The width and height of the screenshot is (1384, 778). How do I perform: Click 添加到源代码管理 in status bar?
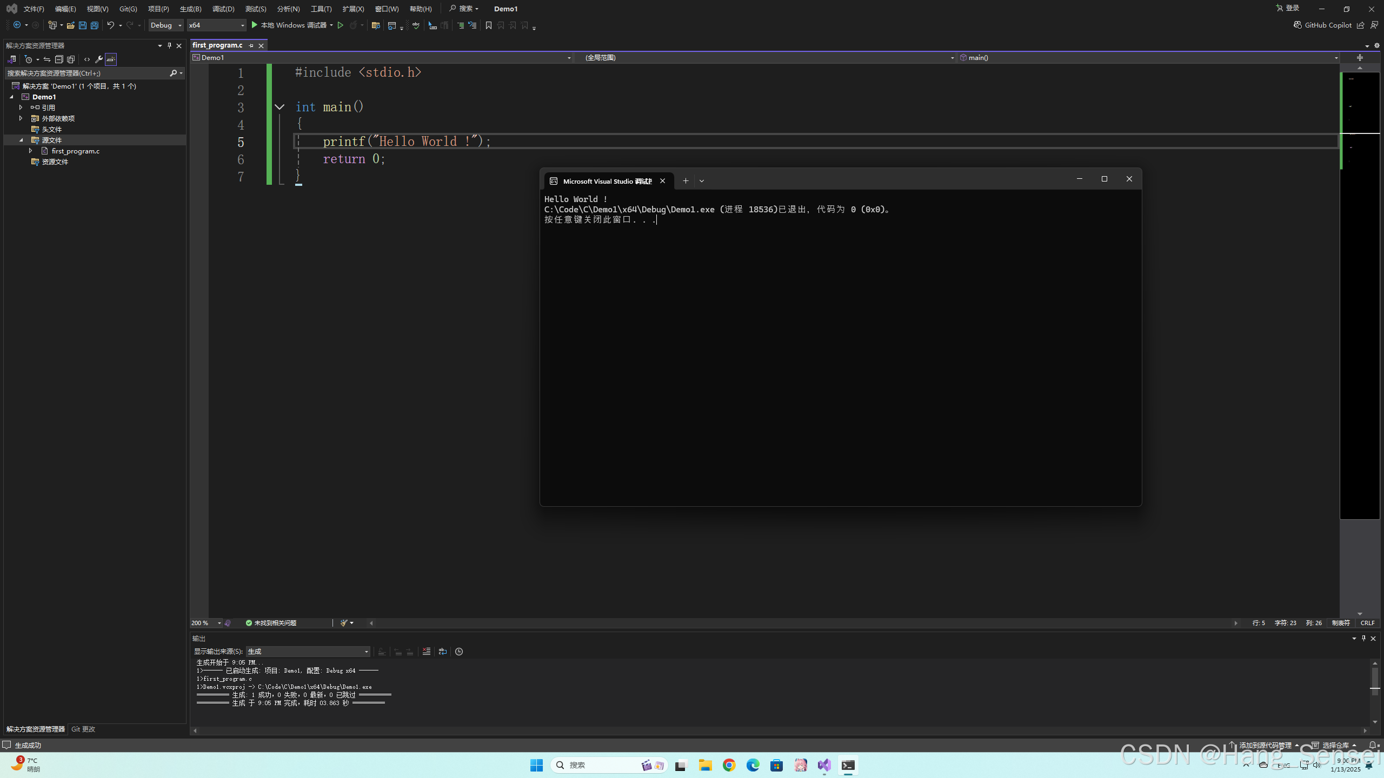pyautogui.click(x=1265, y=746)
